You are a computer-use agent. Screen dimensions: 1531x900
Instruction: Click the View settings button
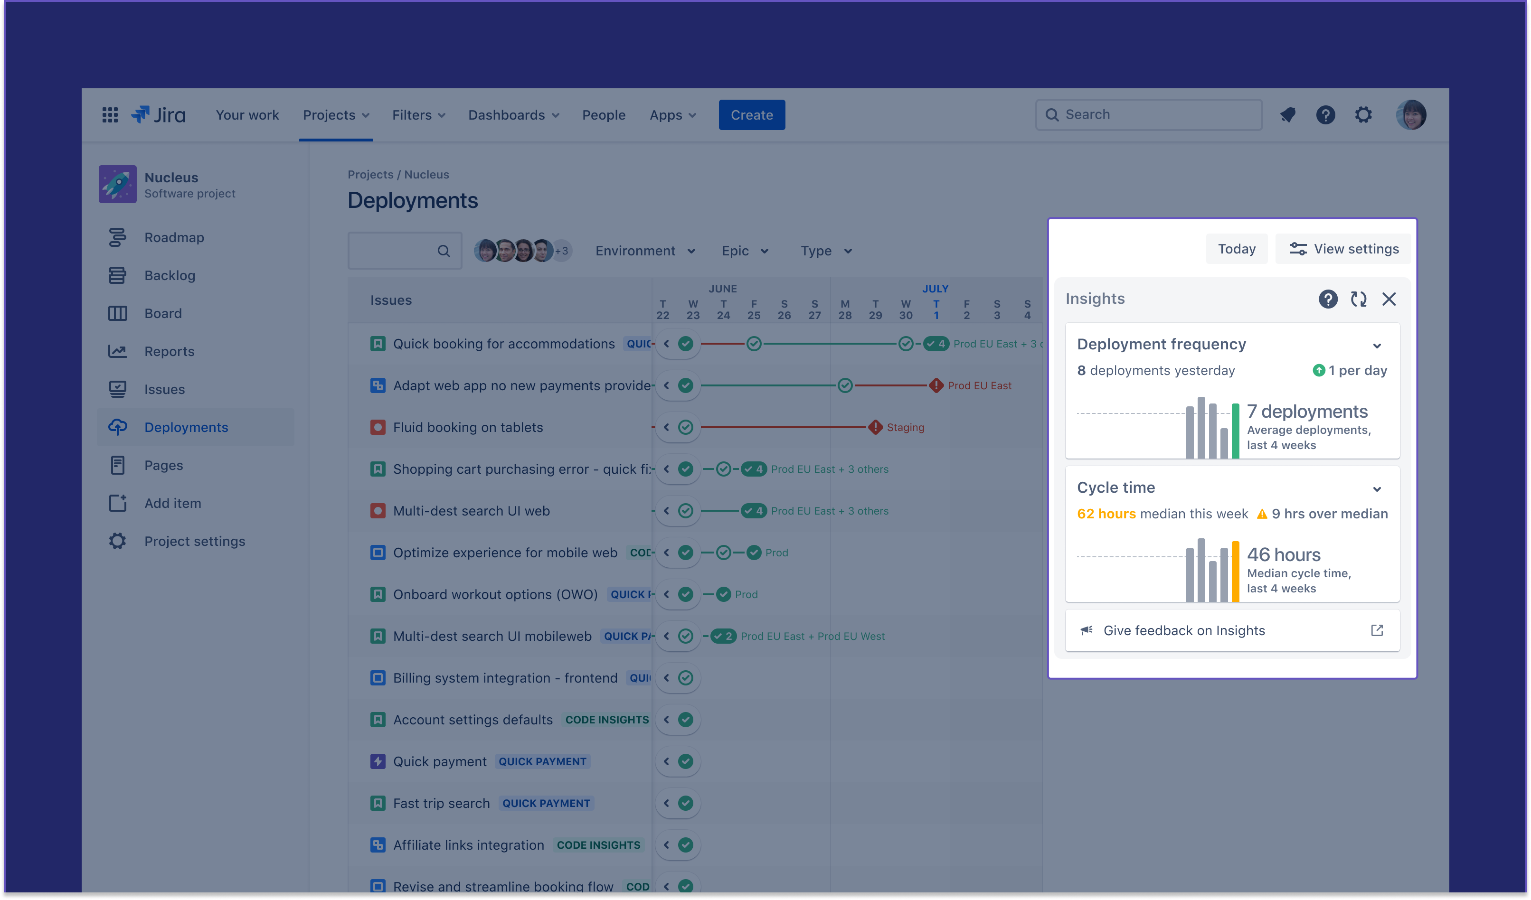tap(1344, 249)
